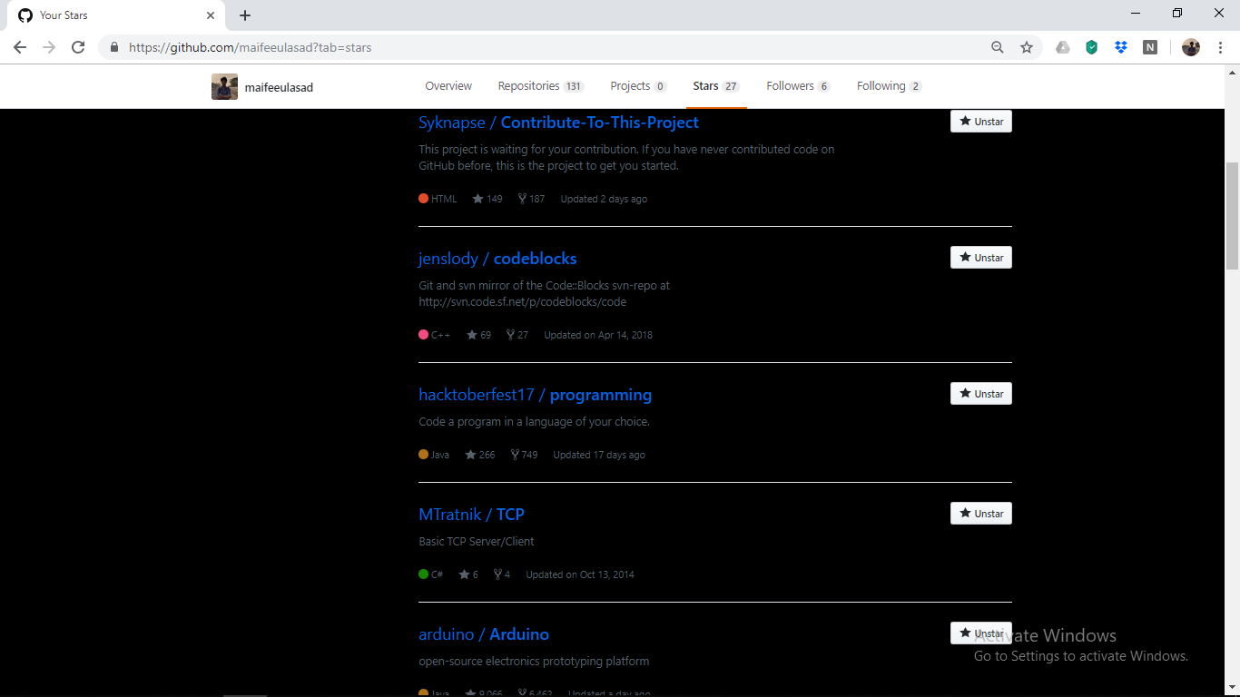1240x697 pixels.
Task: Click the maifeeulasad profile avatar
Action: pos(224,86)
